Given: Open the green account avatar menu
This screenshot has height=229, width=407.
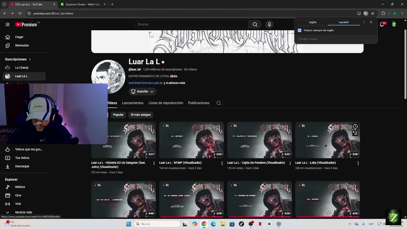Looking at the screenshot, I should pos(394,24).
